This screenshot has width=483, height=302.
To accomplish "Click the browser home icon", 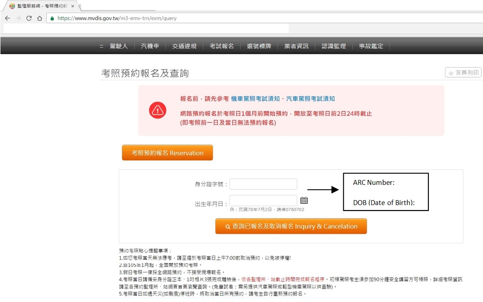I will (39, 18).
